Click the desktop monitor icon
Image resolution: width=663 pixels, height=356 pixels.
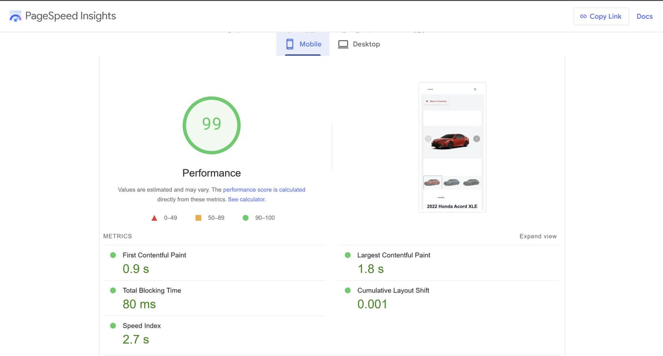pyautogui.click(x=343, y=44)
